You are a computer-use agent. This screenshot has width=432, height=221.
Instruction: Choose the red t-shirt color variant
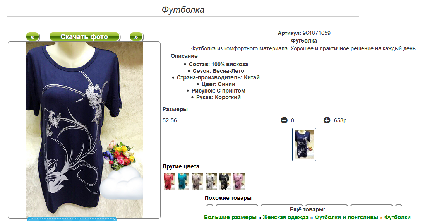[170, 182]
